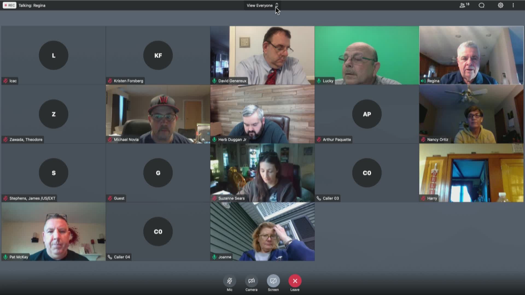The height and width of the screenshot is (295, 525).
Task: Select Nancy Ortiz's video tile
Action: (471, 114)
